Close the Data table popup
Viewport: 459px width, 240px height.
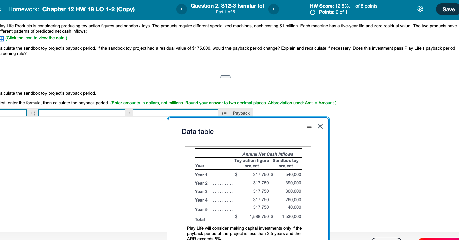(320, 126)
